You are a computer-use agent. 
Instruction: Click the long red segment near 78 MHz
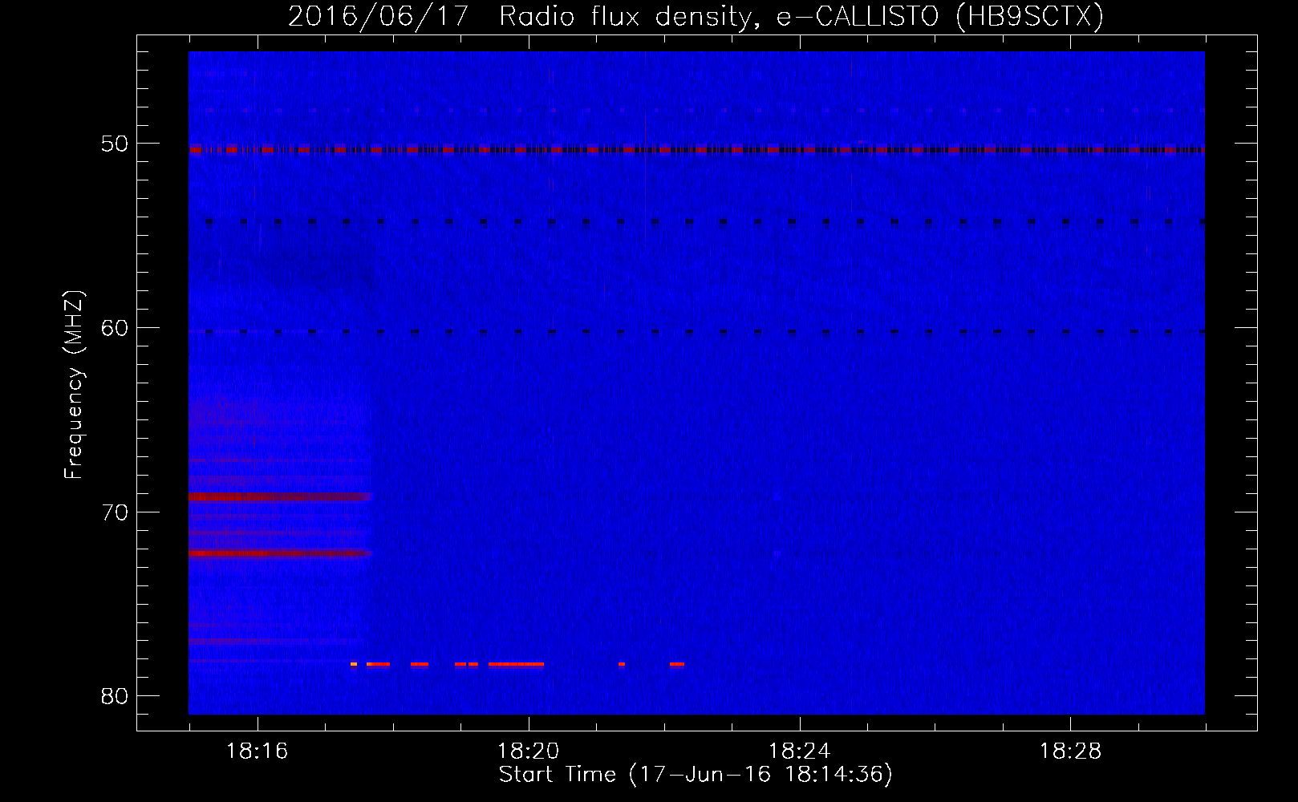point(516,664)
